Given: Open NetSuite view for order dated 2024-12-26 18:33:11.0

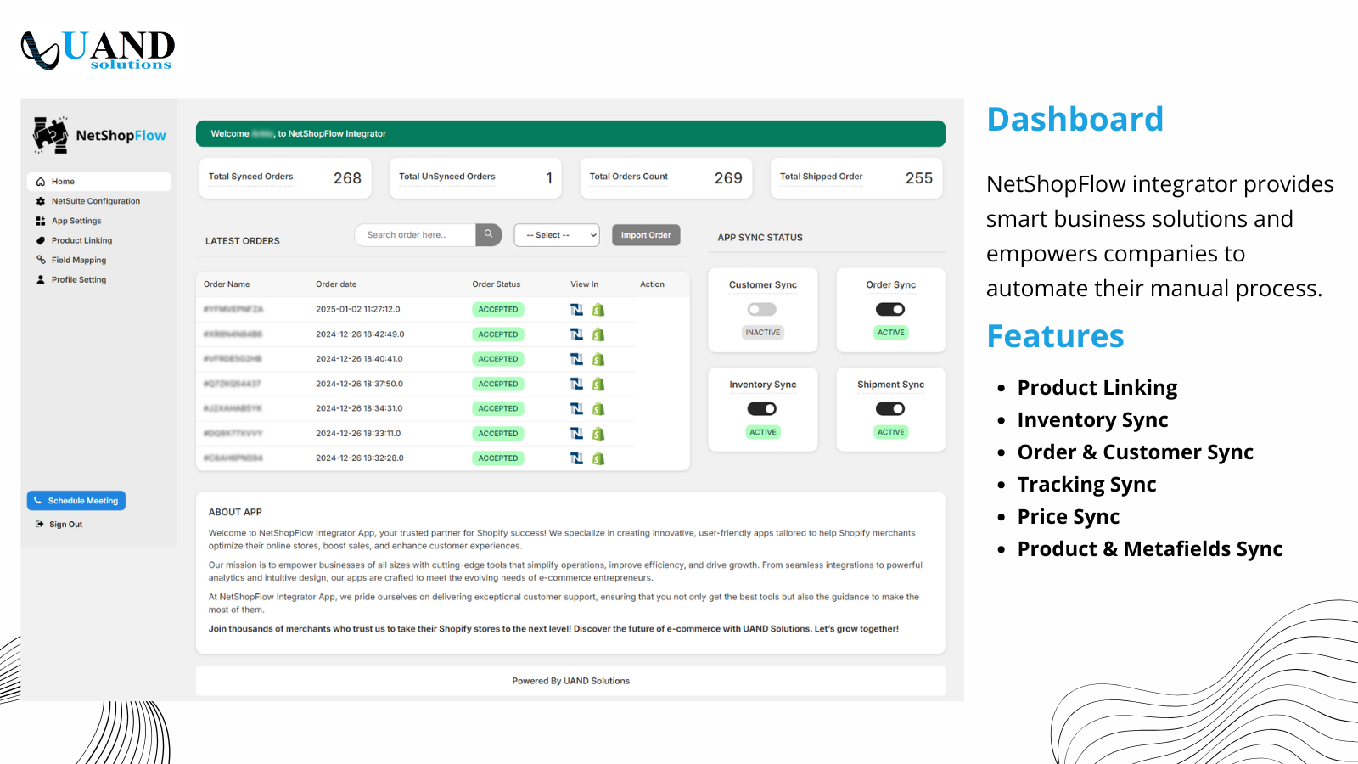Looking at the screenshot, I should coord(576,434).
